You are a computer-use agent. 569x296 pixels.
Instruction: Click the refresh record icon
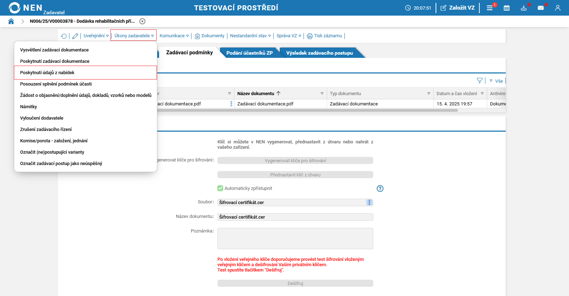click(64, 36)
